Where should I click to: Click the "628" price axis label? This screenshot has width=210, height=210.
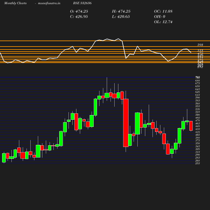(197, 92)
